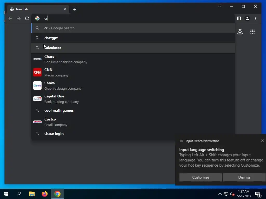
Task: Add a new tab with the plus button
Action: (x=75, y=9)
